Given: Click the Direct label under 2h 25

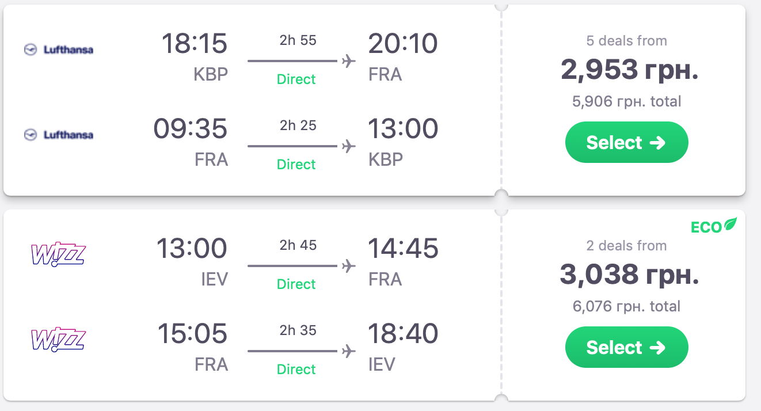Looking at the screenshot, I should click(296, 165).
